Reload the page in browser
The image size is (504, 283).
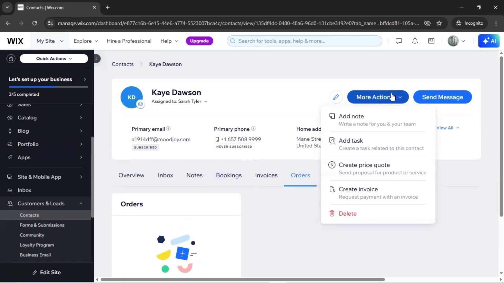coord(35,23)
